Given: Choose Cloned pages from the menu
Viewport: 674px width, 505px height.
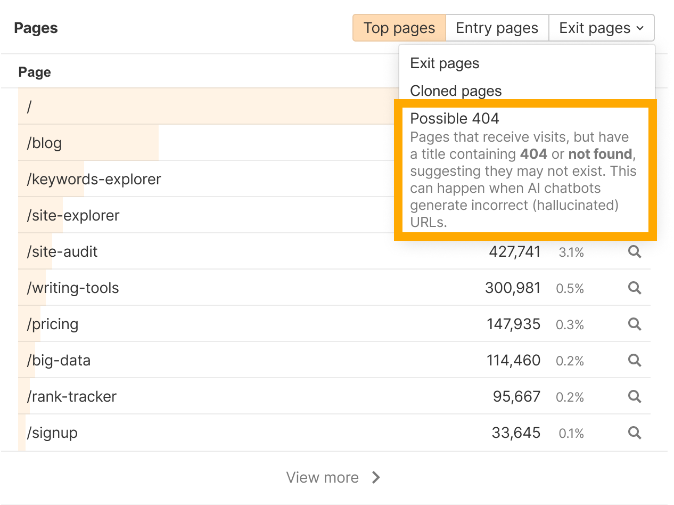Looking at the screenshot, I should tap(456, 91).
